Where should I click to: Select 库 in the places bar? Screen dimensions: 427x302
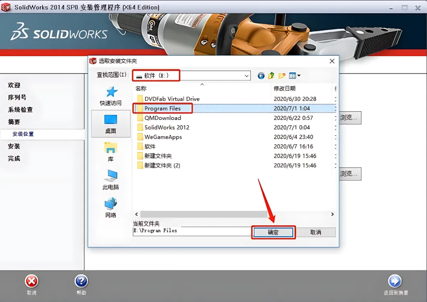(x=111, y=152)
